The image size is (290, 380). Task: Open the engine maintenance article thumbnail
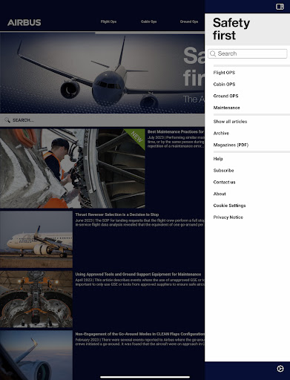(73, 168)
